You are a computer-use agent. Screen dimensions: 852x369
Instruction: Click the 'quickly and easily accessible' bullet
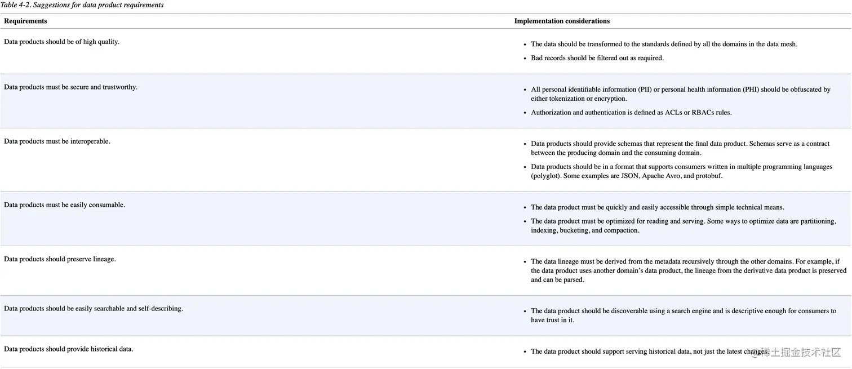click(657, 207)
